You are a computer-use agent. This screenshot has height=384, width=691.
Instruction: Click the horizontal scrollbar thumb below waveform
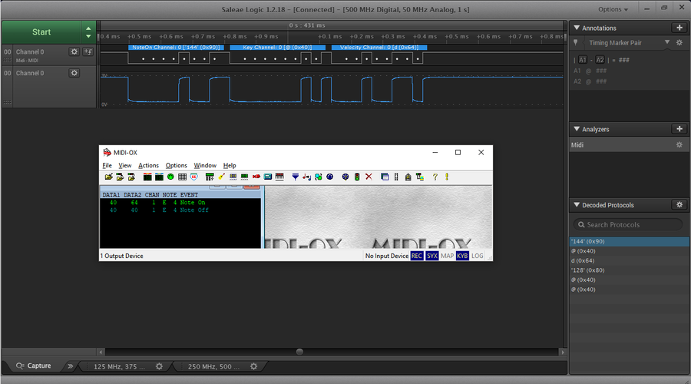tap(299, 352)
